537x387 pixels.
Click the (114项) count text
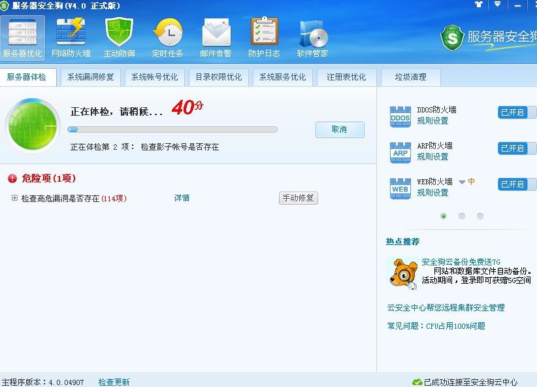[114, 199]
